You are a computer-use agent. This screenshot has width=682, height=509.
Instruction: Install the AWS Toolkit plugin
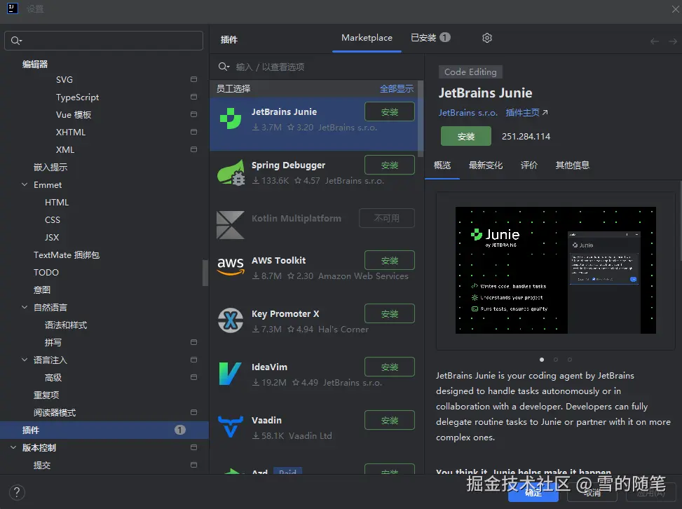coord(389,261)
